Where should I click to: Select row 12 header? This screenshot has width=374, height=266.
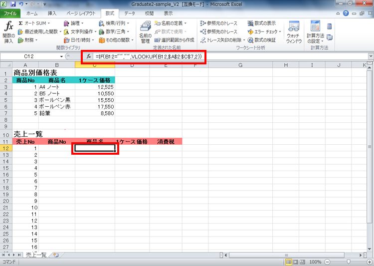[6, 148]
